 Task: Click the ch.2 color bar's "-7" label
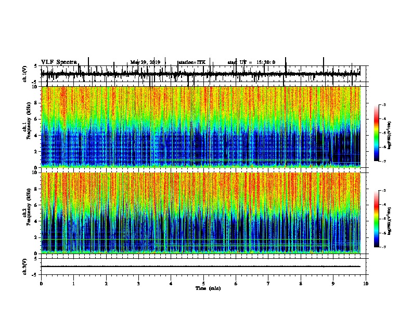pos(384,247)
